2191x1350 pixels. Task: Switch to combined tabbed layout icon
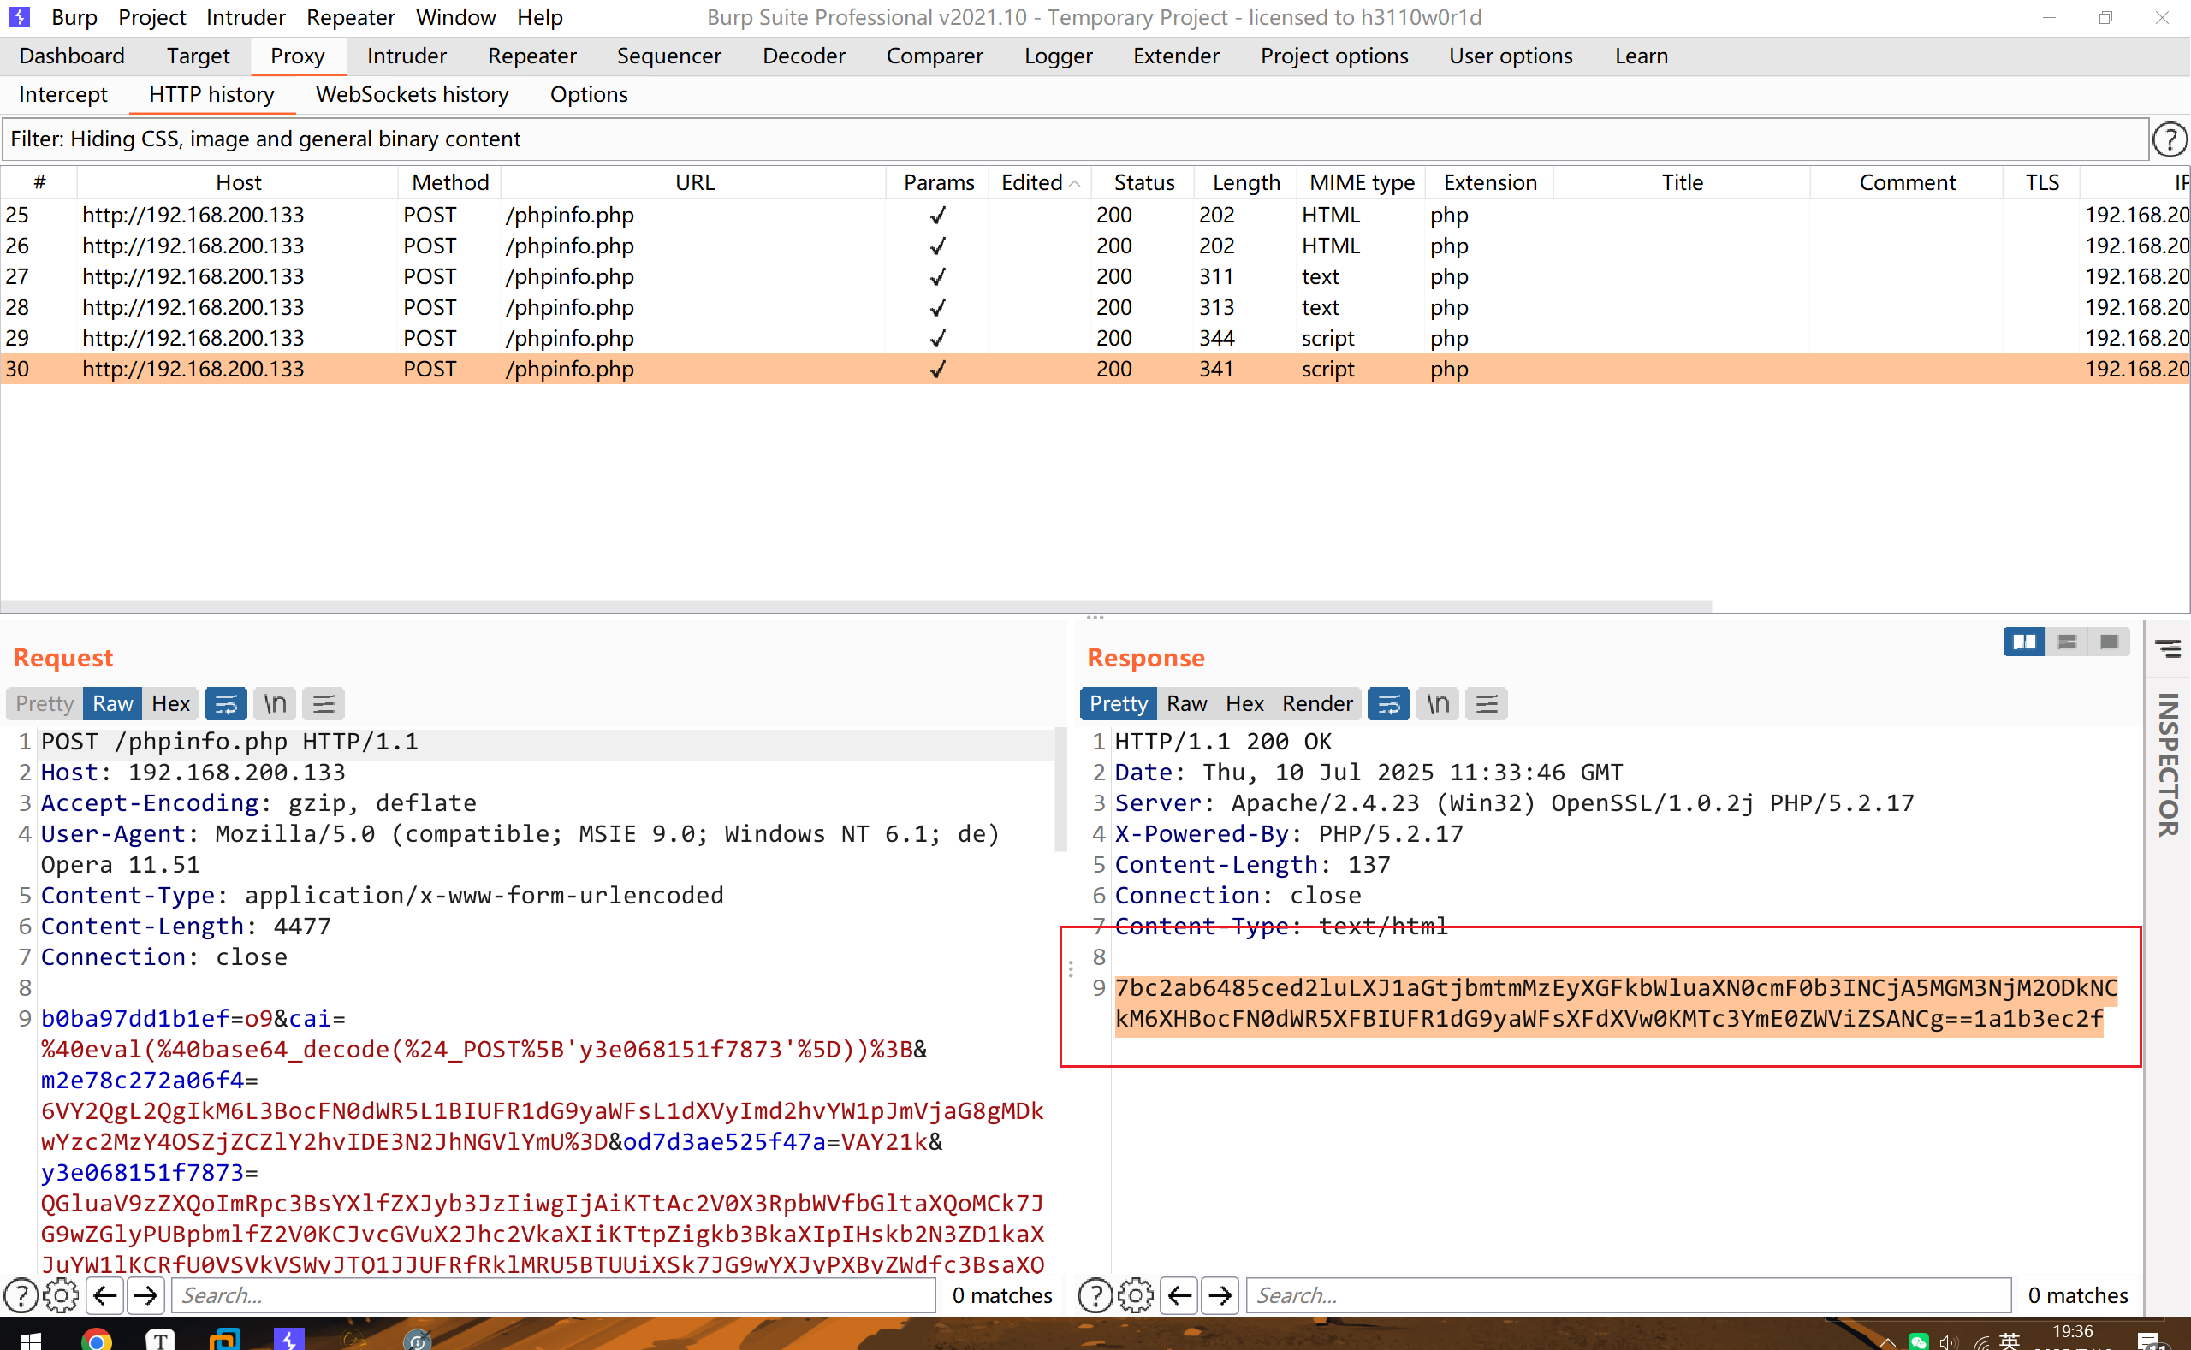(x=2110, y=642)
